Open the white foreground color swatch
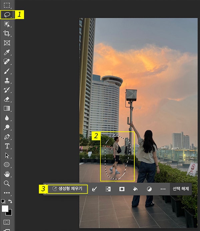Image resolution: width=200 pixels, height=231 pixels. point(5,209)
